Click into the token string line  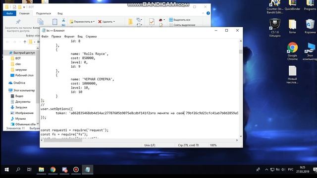click(x=147, y=113)
